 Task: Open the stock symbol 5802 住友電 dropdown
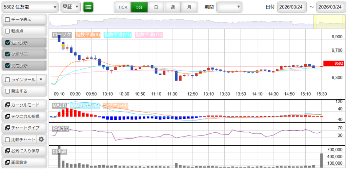tap(30, 7)
